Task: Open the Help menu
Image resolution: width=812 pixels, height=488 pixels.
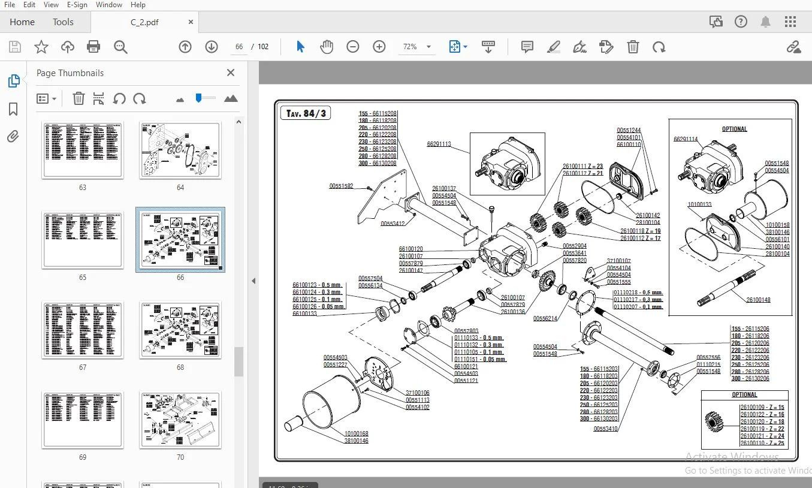Action: [x=138, y=5]
